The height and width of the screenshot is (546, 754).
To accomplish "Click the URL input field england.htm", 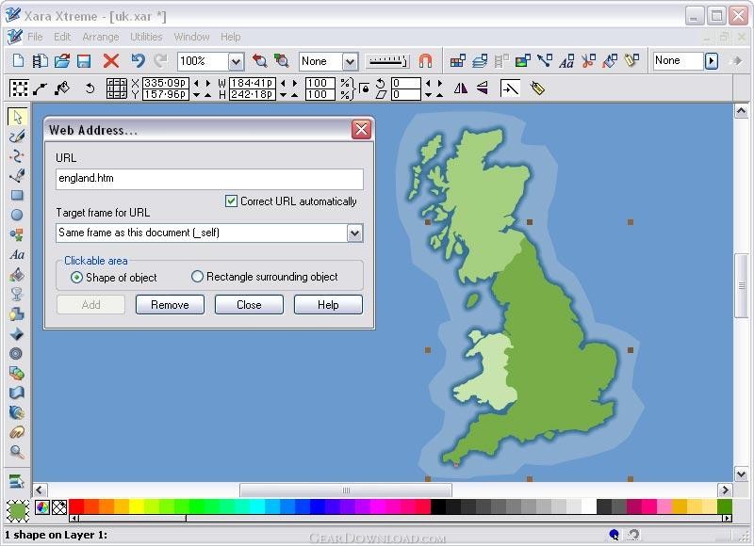I will click(x=209, y=179).
